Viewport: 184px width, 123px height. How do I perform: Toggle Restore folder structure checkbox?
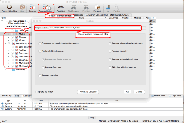40,51
